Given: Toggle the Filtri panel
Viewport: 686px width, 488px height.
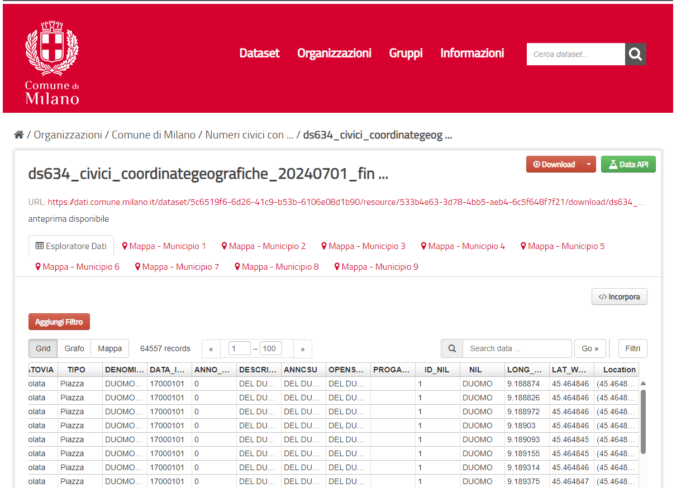Looking at the screenshot, I should click(x=632, y=348).
